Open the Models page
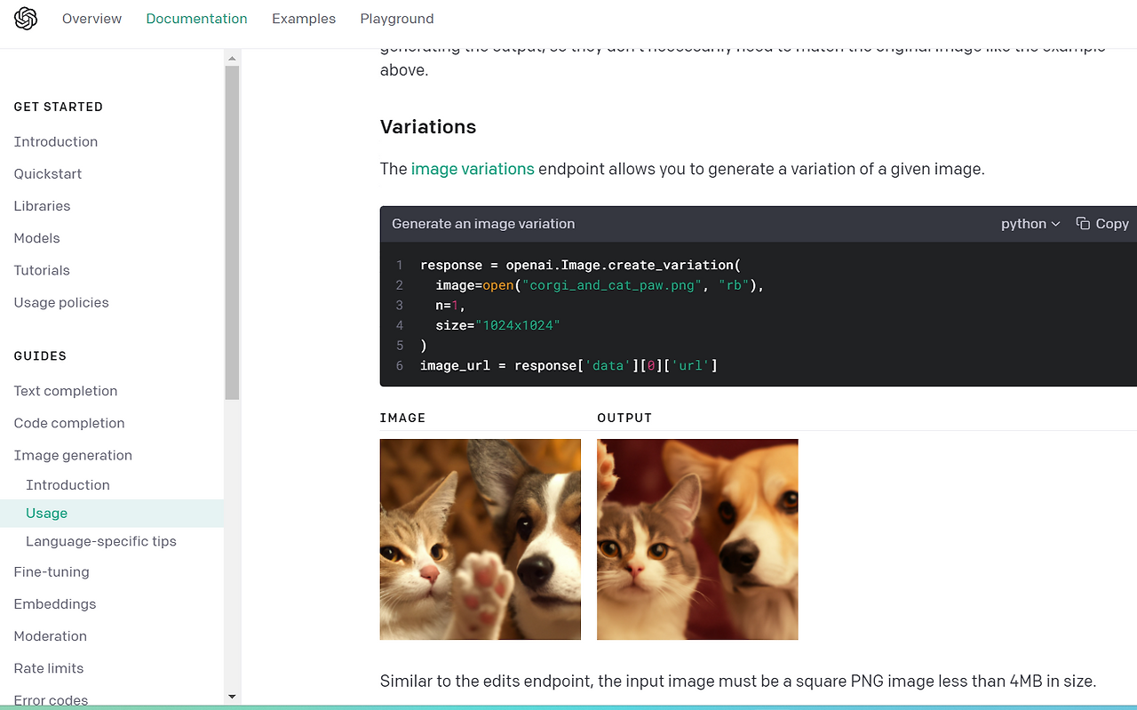The width and height of the screenshot is (1137, 710). (37, 238)
